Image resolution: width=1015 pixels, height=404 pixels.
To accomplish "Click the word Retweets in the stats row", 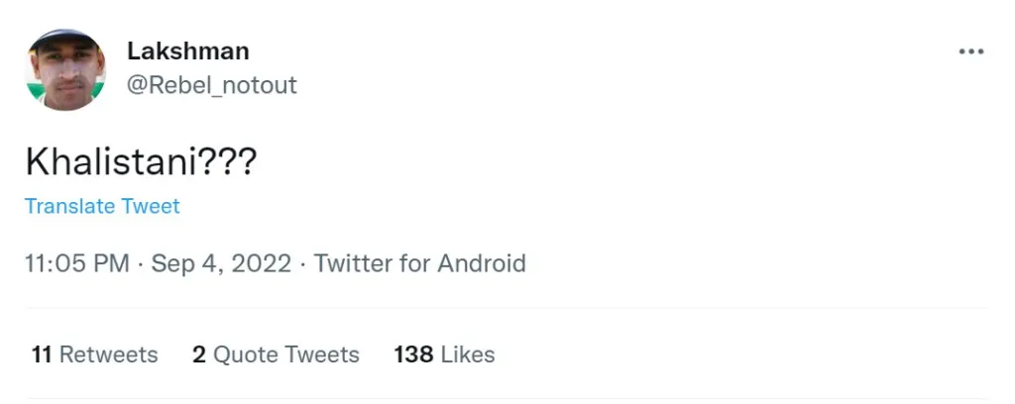I will coord(108,354).
